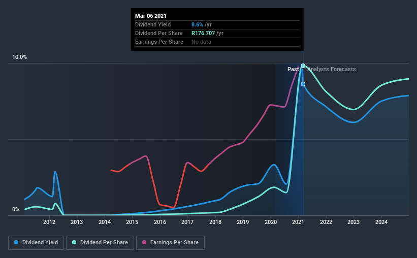This screenshot has height=258, width=417.
Task: Click the 8.6% dividend yield value in tooltip
Action: 198,24
